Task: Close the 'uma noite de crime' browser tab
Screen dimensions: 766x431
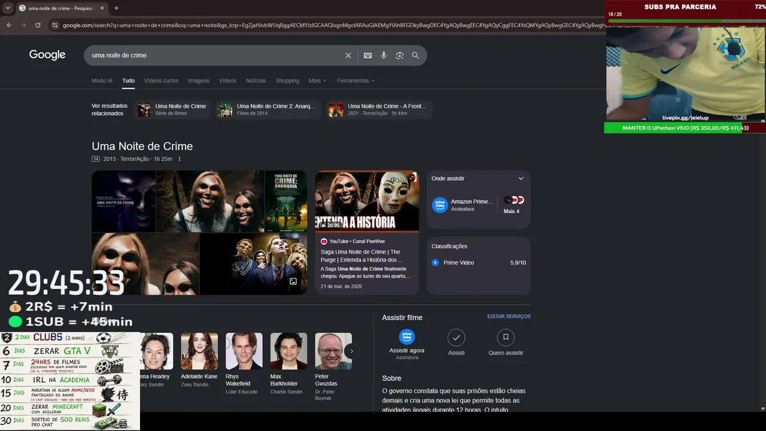Action: [102, 8]
